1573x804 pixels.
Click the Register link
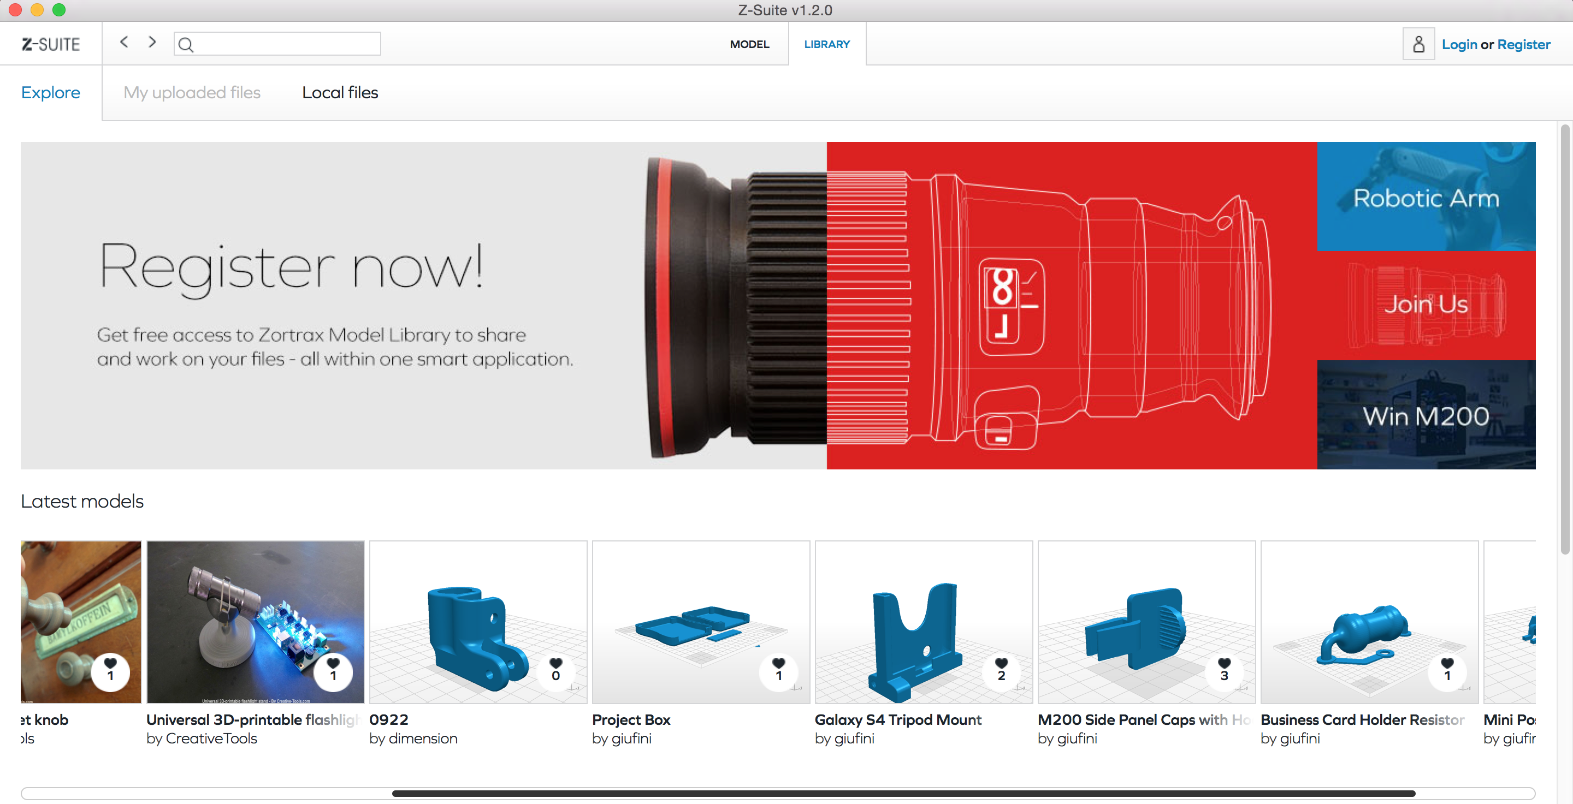pos(1523,45)
